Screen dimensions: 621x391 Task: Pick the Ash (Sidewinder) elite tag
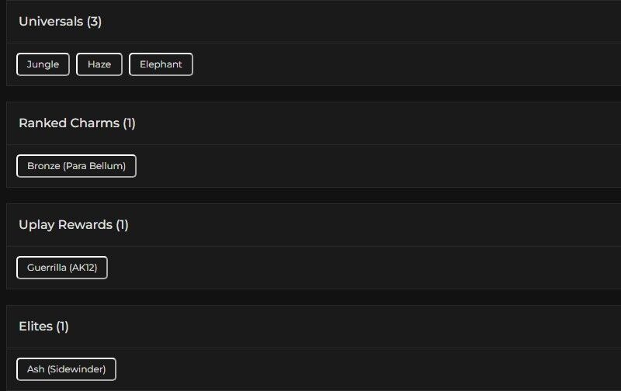[x=66, y=369]
